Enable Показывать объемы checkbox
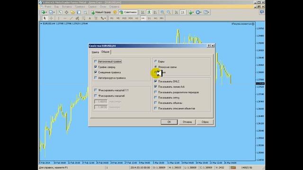The image size is (303, 170). coord(156,103)
